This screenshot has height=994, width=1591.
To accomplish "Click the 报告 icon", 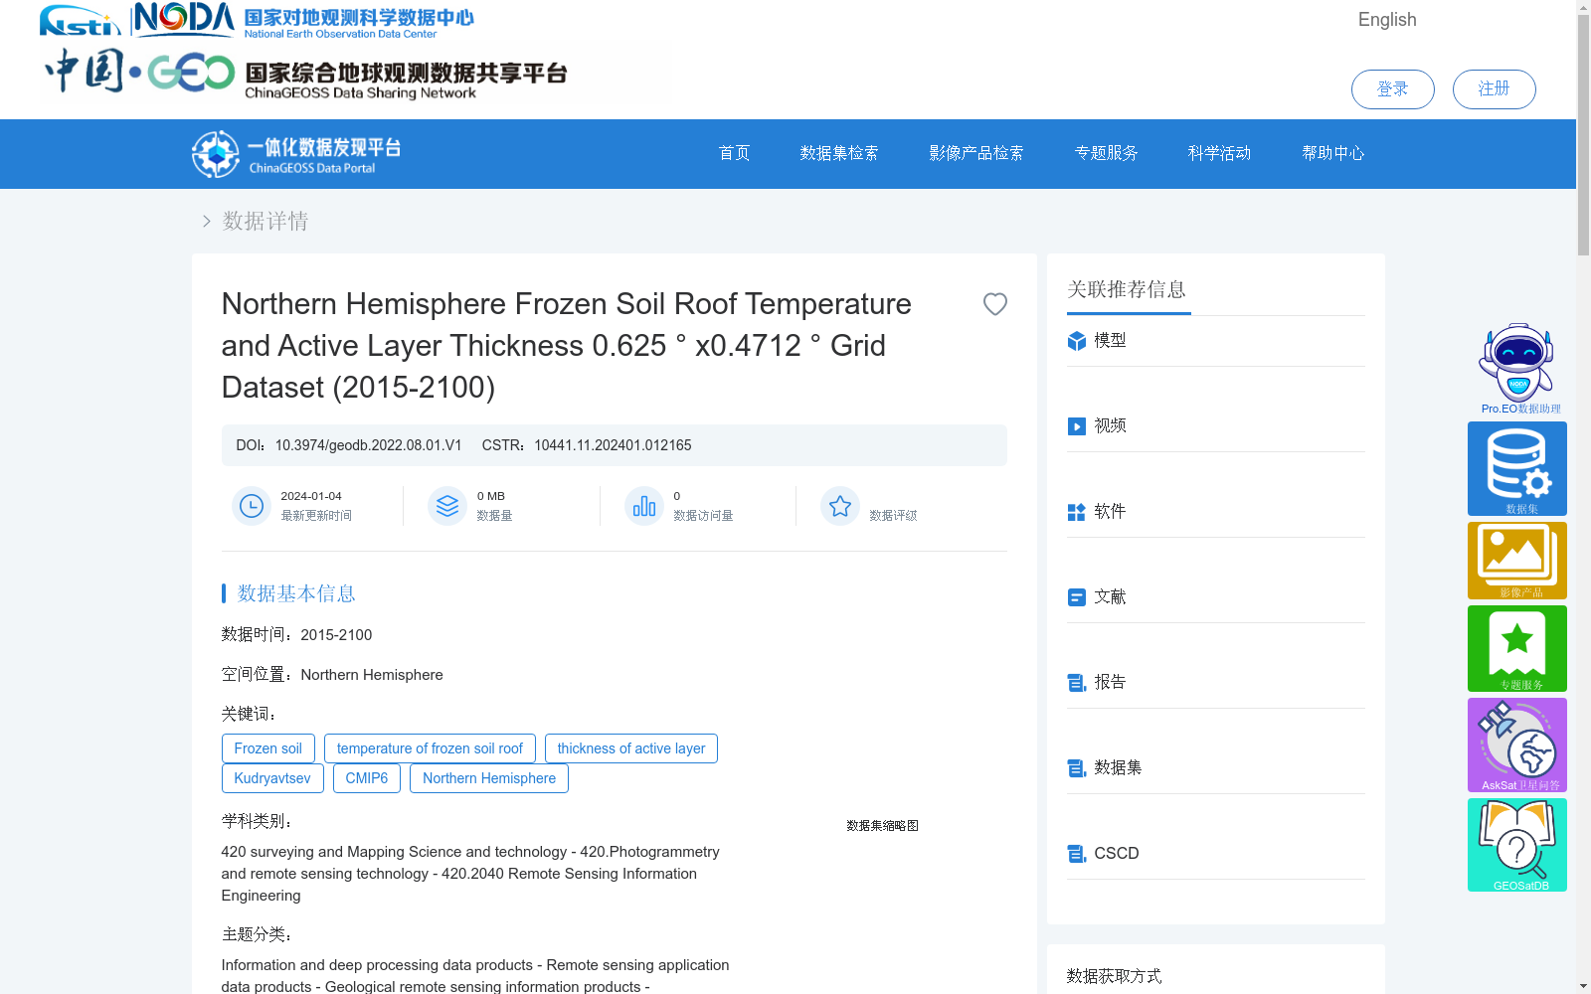I will click(x=1077, y=683).
